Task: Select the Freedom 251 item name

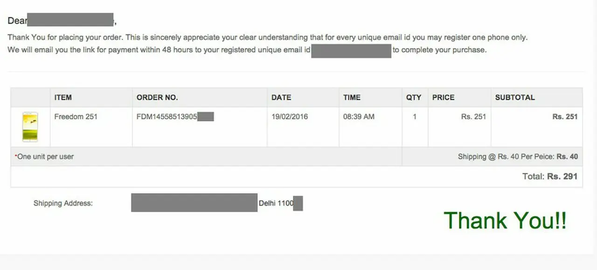Action: (76, 117)
